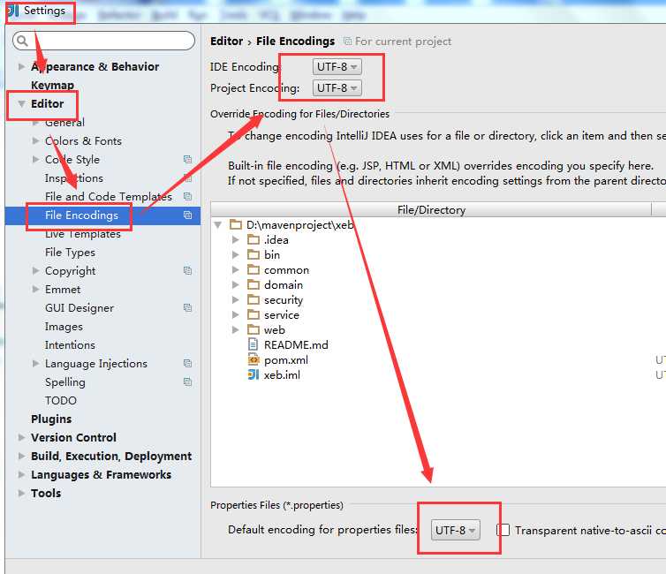666x574 pixels.
Task: Expand Colors & Fonts node
Action: click(x=35, y=140)
